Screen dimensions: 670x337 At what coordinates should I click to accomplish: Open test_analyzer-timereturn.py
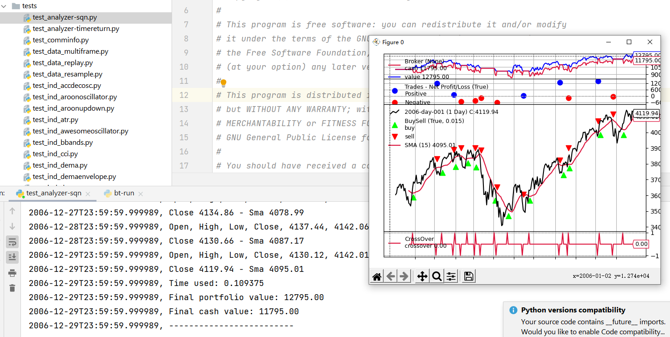click(x=76, y=29)
